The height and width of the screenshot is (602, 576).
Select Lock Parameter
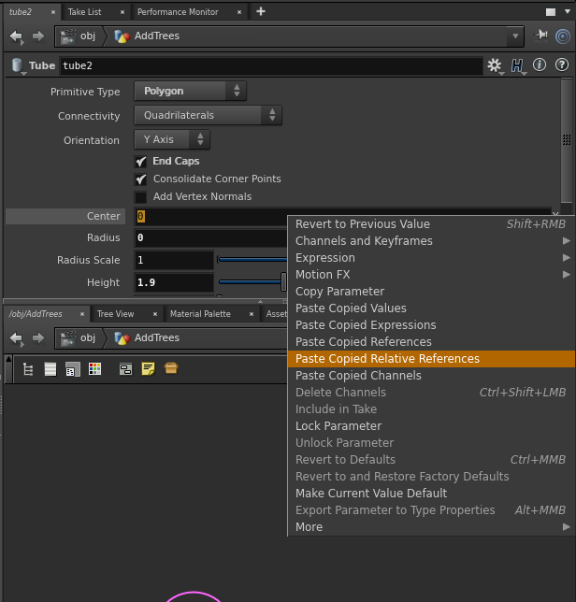coord(431,426)
